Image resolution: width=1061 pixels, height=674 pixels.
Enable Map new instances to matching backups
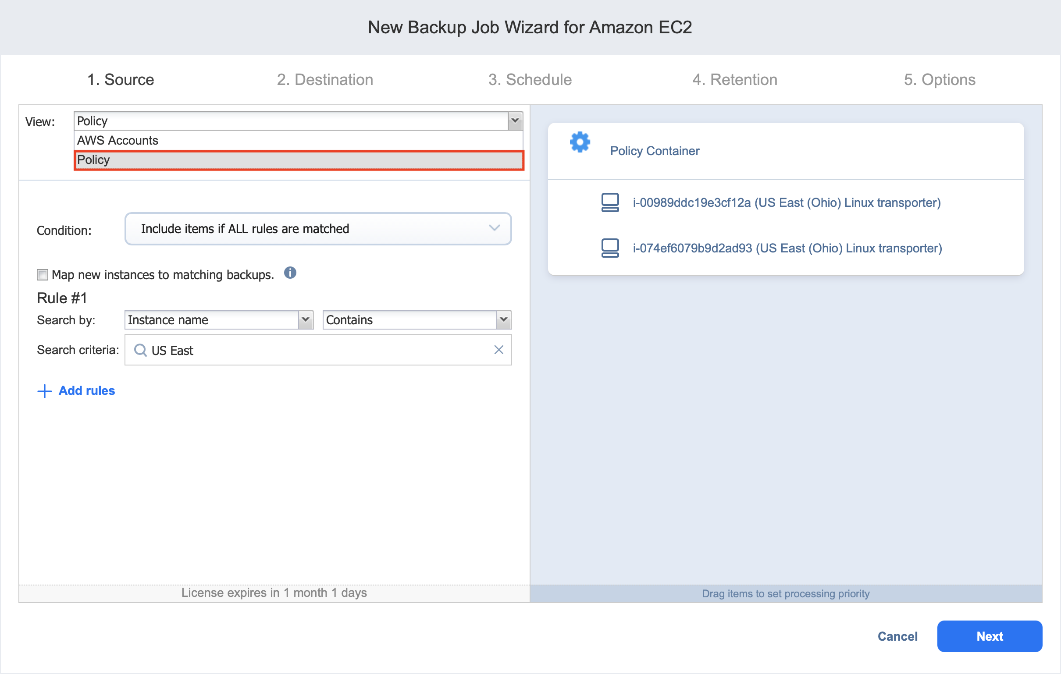click(42, 275)
